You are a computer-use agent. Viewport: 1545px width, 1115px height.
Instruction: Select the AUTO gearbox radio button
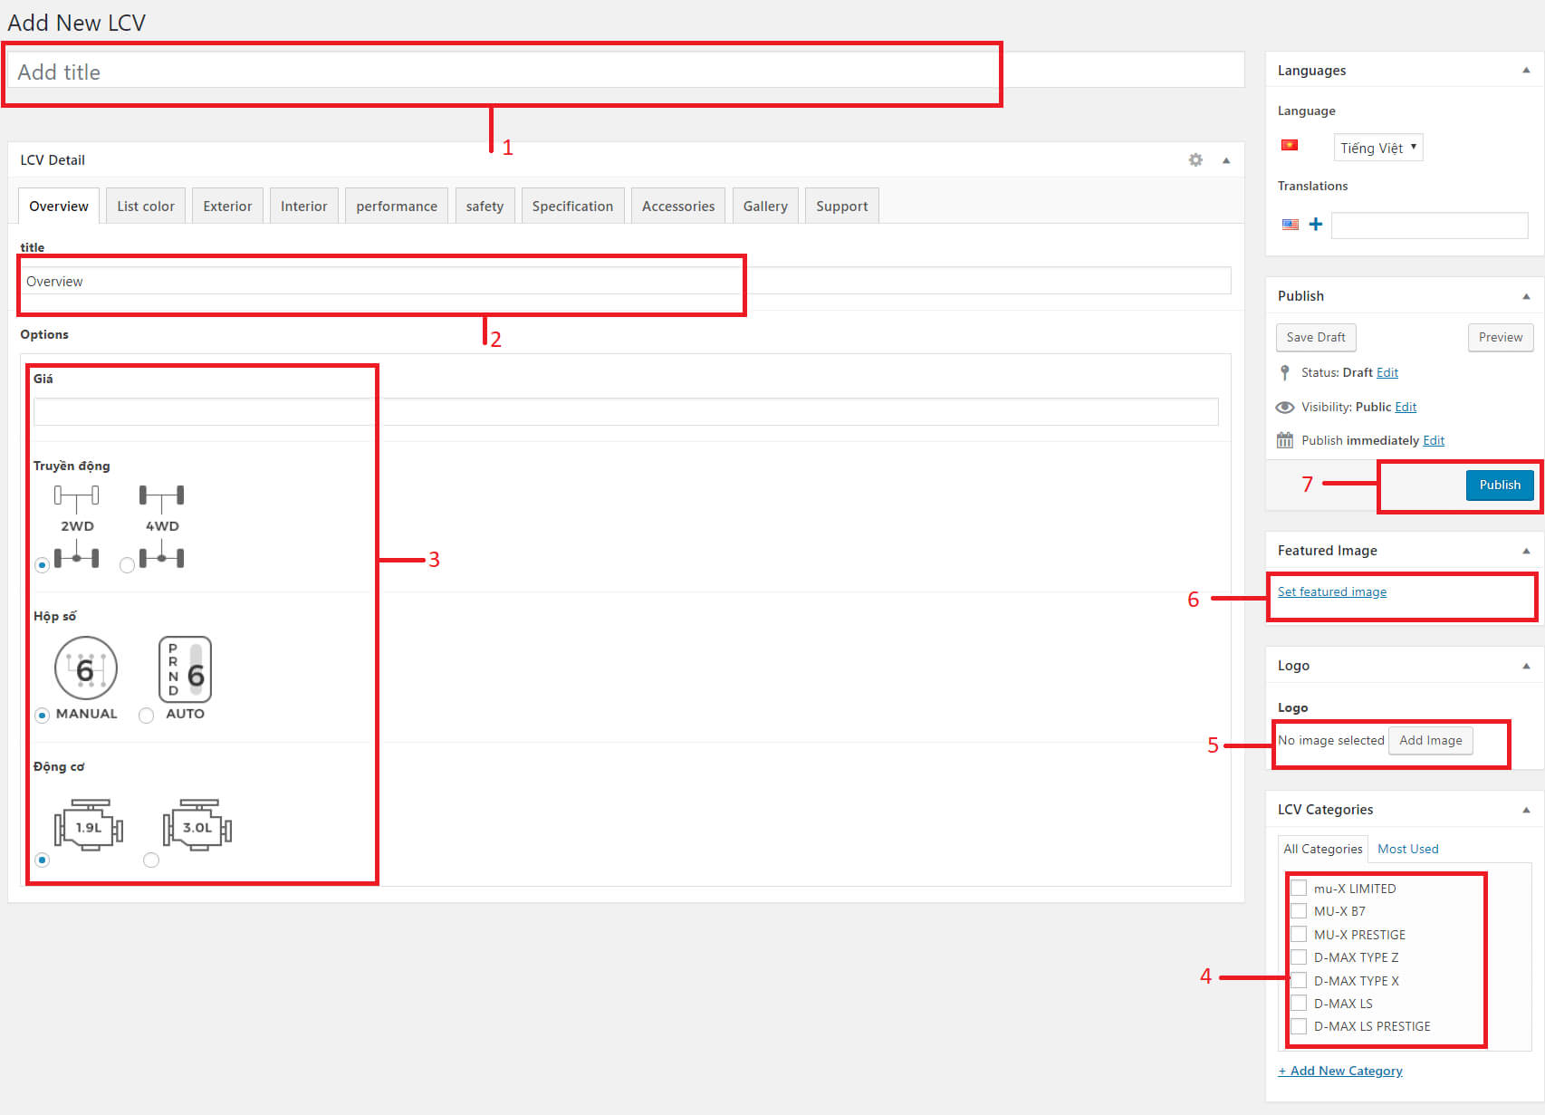coord(146,716)
